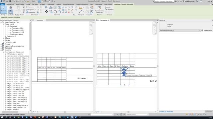
Task: Select Общий вид на здание tree item
Action: (16, 34)
